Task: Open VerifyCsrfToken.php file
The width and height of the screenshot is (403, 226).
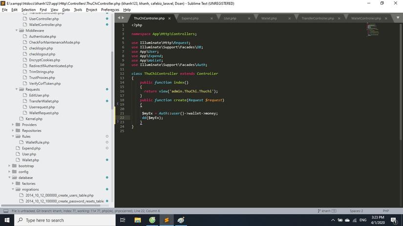Action: [x=45, y=84]
